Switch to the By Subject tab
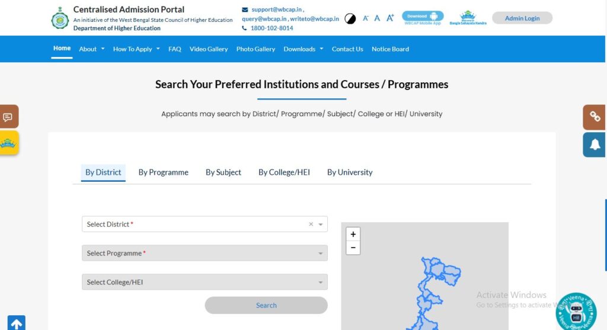This screenshot has height=330, width=607. 223,172
